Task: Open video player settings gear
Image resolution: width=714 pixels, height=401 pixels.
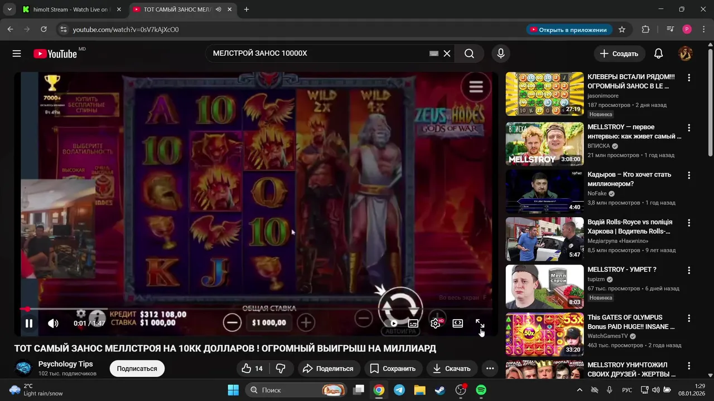Action: pos(436,323)
